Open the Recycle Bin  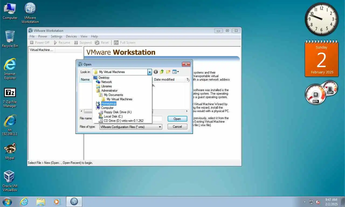click(10, 39)
